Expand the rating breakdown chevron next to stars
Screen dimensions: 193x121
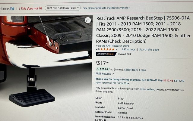[x=117, y=49]
